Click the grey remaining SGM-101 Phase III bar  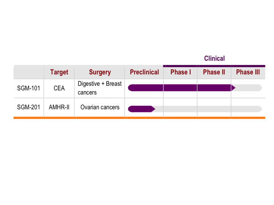coord(249,88)
